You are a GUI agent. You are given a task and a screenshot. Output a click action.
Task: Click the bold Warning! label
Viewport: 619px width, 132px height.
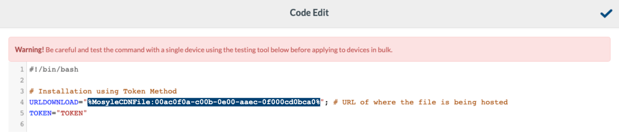click(x=29, y=50)
